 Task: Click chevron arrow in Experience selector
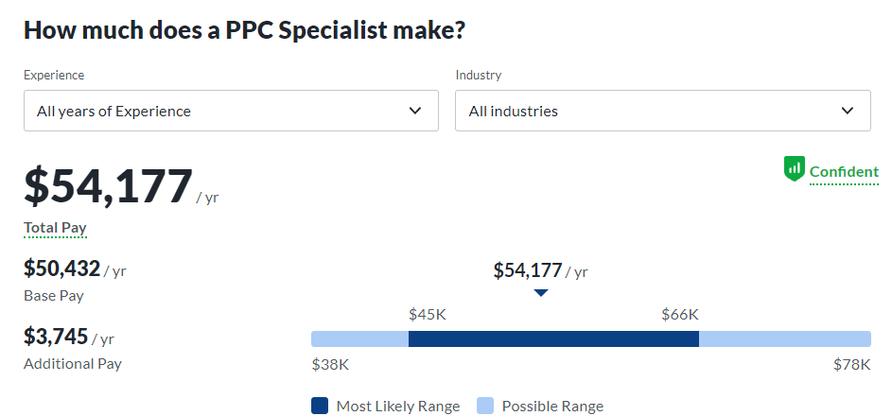(415, 111)
